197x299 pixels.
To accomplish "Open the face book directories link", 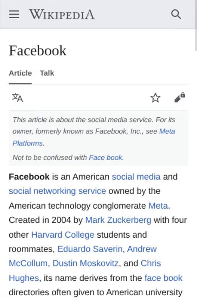I will coord(163,278).
